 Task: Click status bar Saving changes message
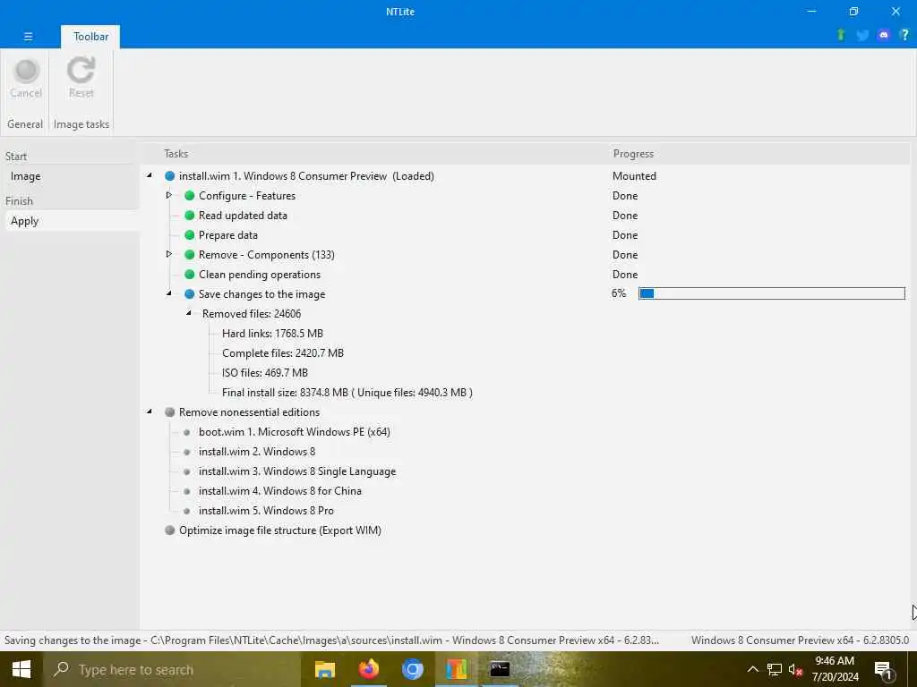(331, 640)
